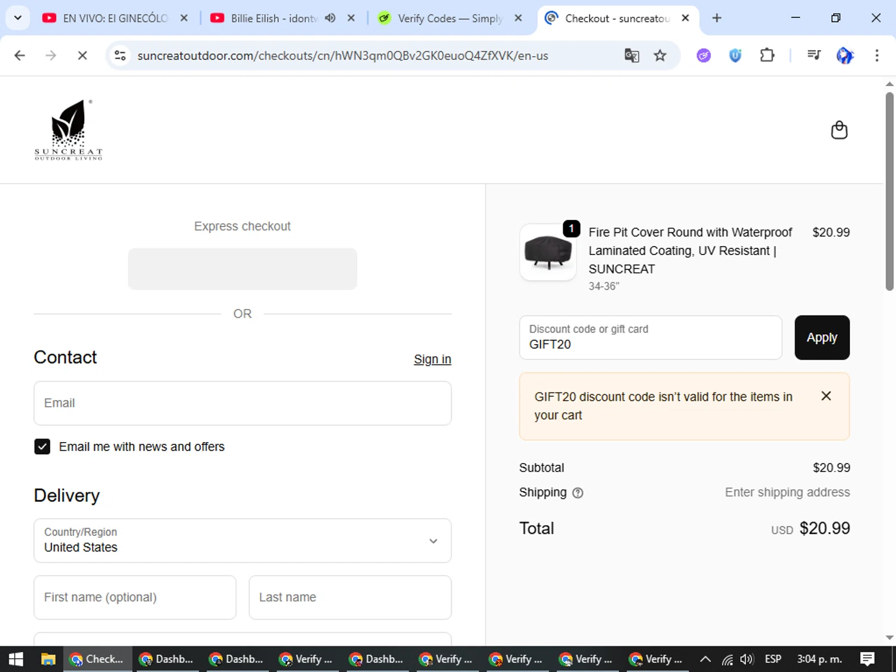The height and width of the screenshot is (672, 896).
Task: Mute the Billie Eilish tab audio
Action: [x=330, y=18]
